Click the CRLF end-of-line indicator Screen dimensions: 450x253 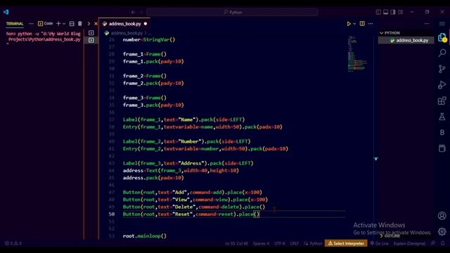click(294, 243)
